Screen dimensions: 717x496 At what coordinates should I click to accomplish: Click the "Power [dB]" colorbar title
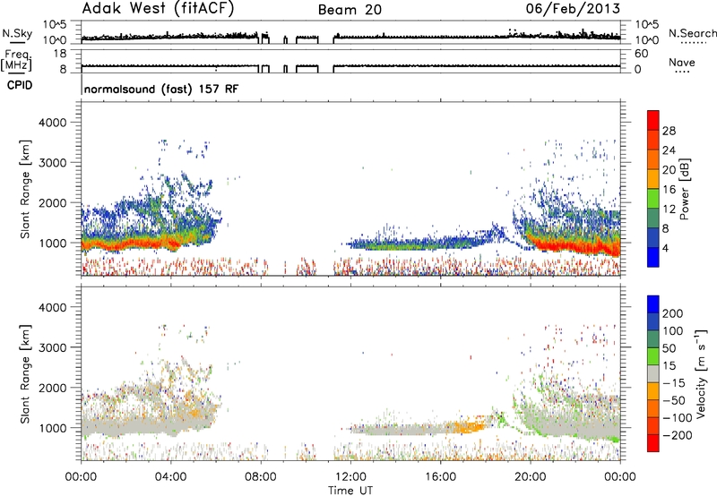point(684,189)
